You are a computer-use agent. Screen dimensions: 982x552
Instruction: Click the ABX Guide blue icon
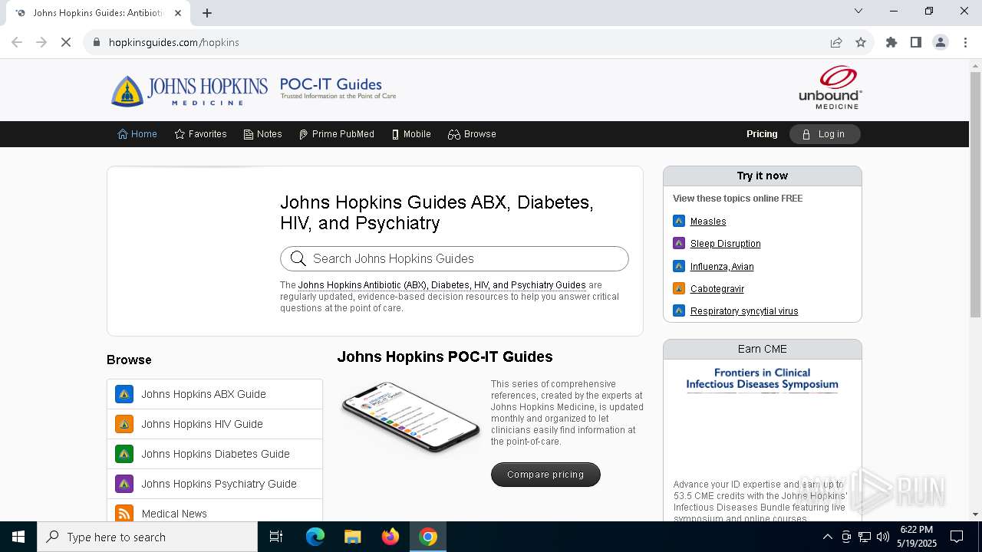124,394
